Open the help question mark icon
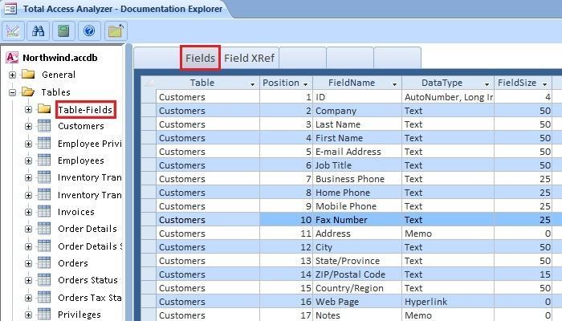 pos(89,31)
